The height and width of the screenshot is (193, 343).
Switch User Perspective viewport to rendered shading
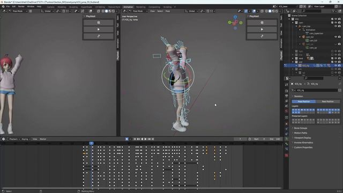(x=277, y=11)
